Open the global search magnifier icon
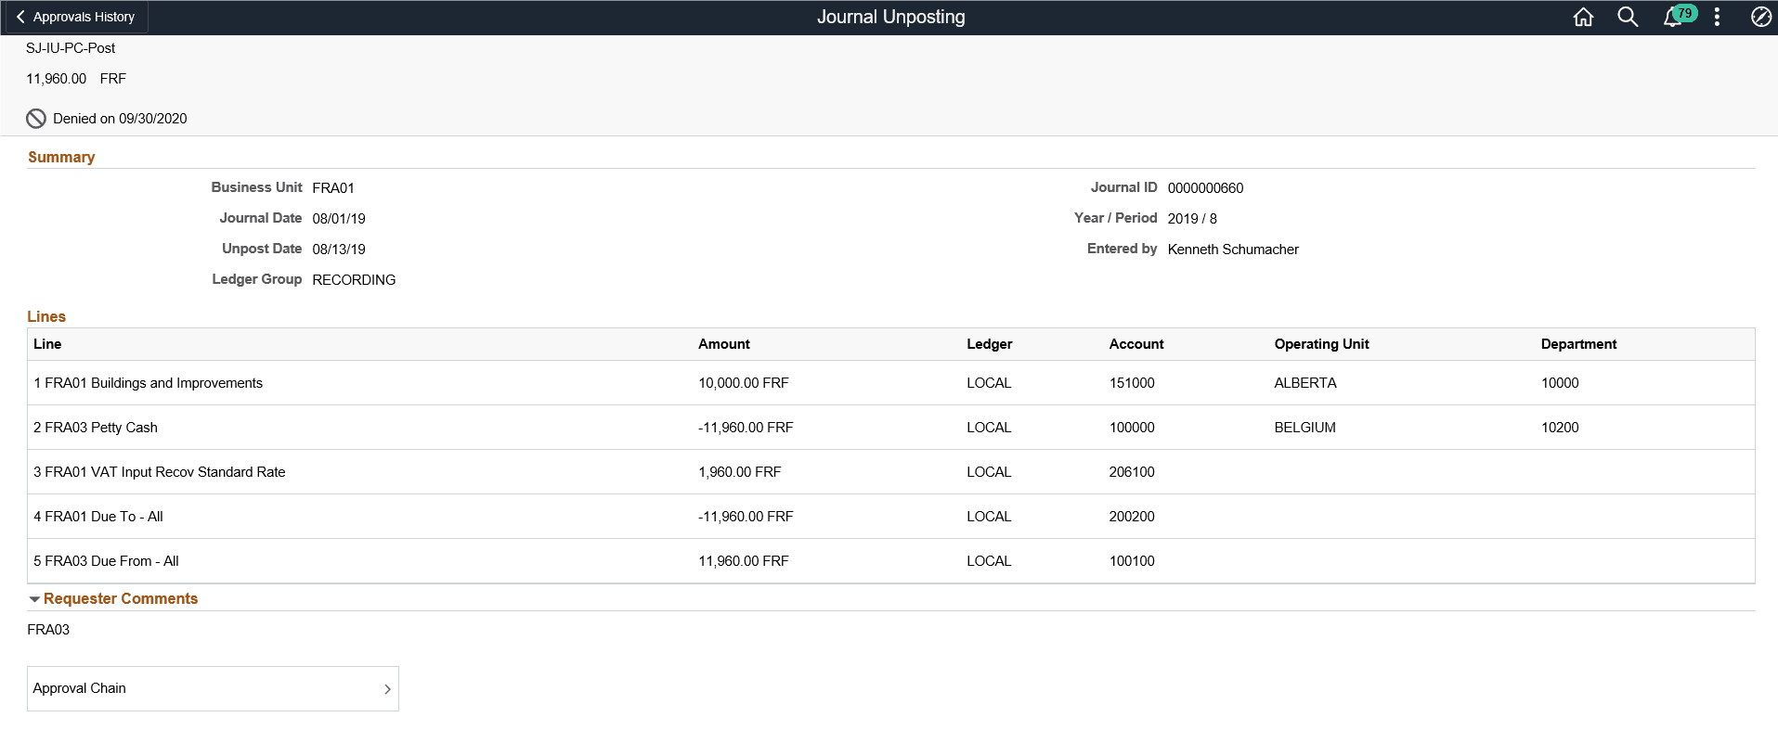 tap(1628, 17)
